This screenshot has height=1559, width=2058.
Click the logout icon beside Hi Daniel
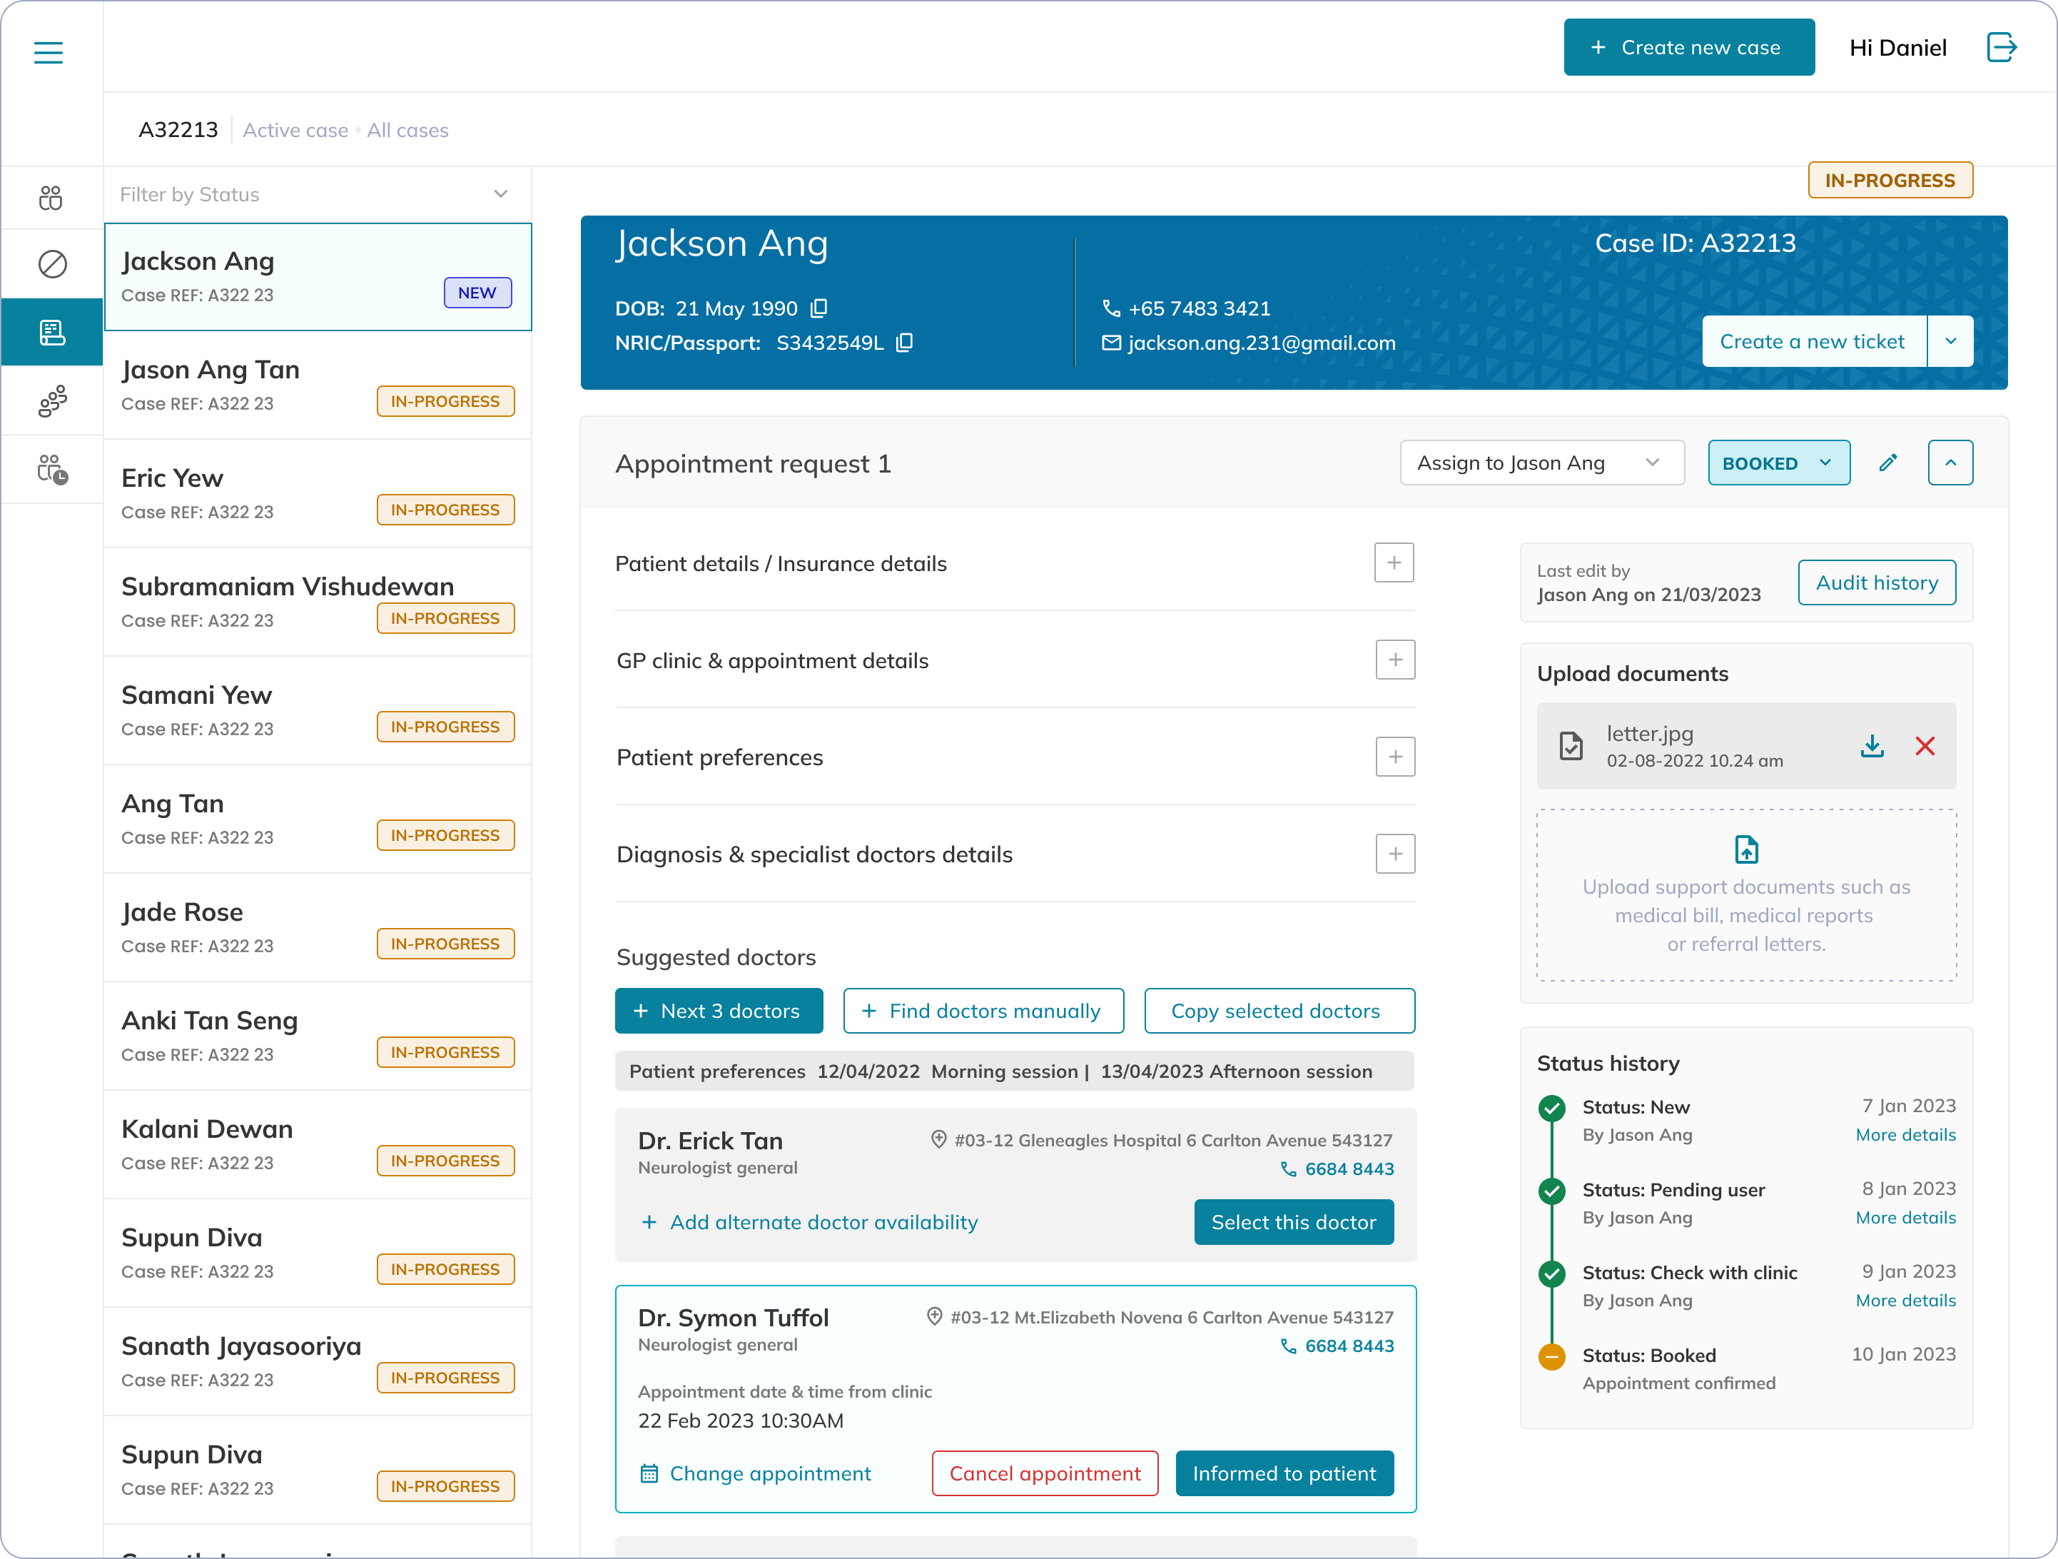(x=2001, y=47)
